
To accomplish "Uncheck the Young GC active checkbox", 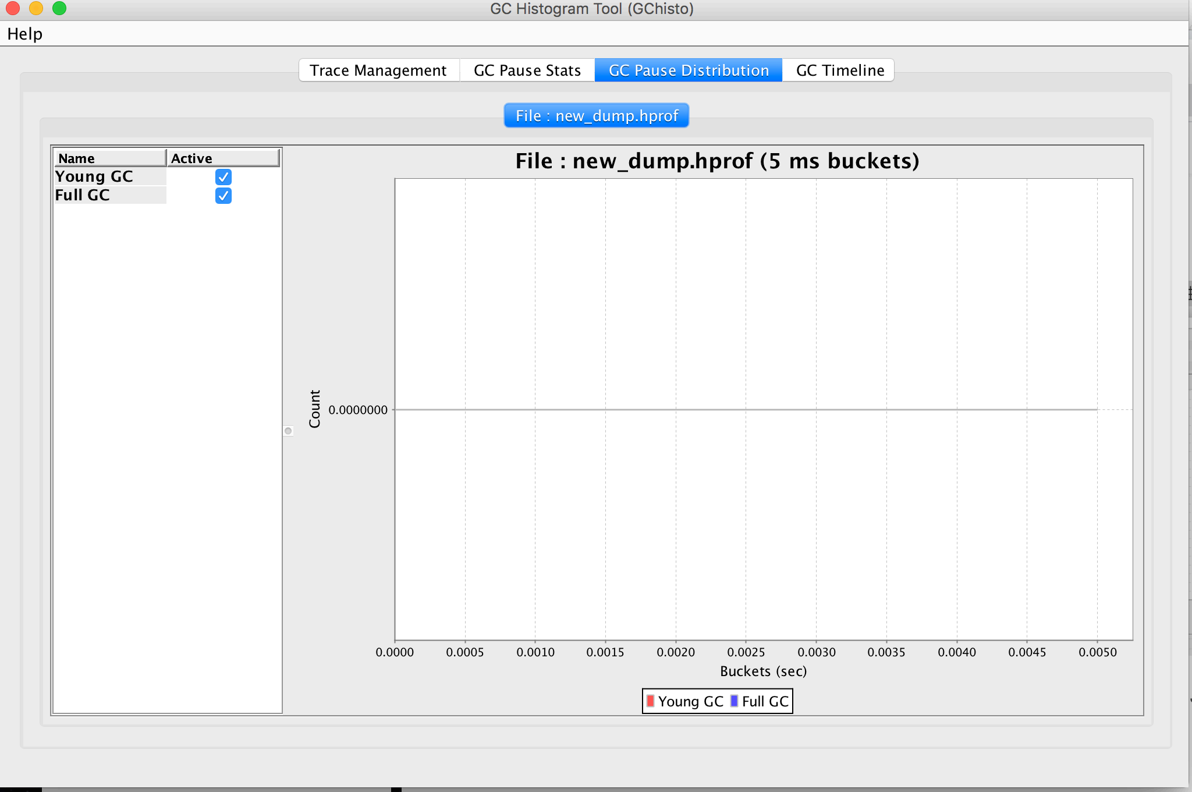I will coord(223,176).
